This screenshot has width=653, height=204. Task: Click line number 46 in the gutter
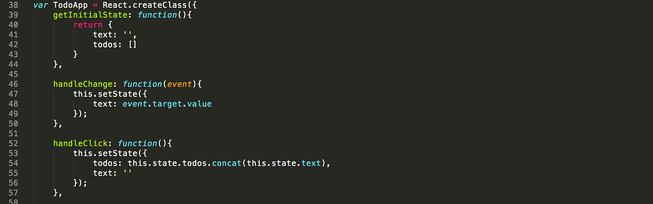[13, 84]
